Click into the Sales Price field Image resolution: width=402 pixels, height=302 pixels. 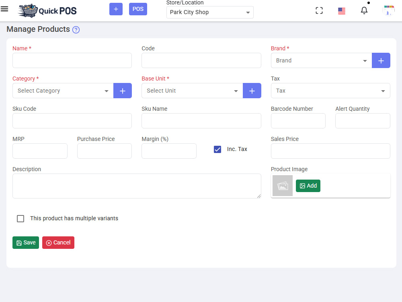[x=330, y=151]
